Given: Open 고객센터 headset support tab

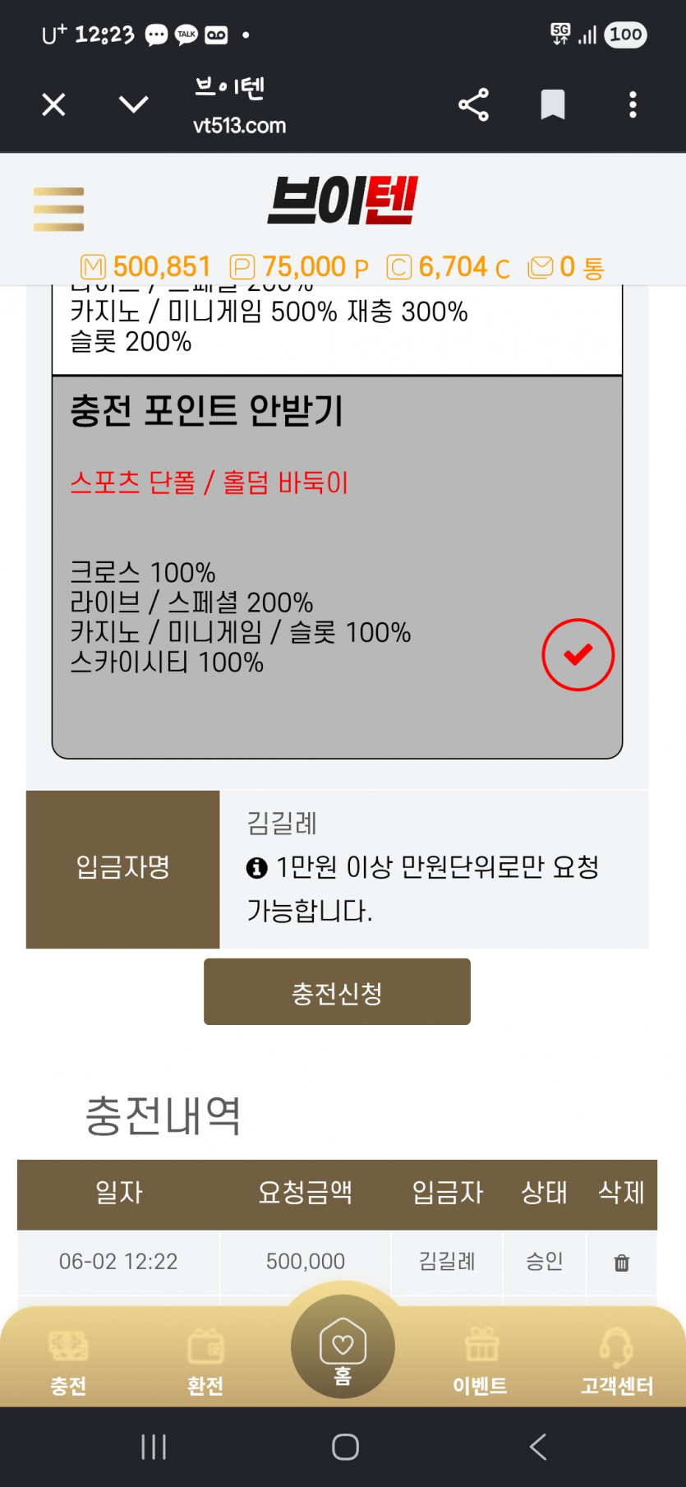Looking at the screenshot, I should tap(617, 1362).
